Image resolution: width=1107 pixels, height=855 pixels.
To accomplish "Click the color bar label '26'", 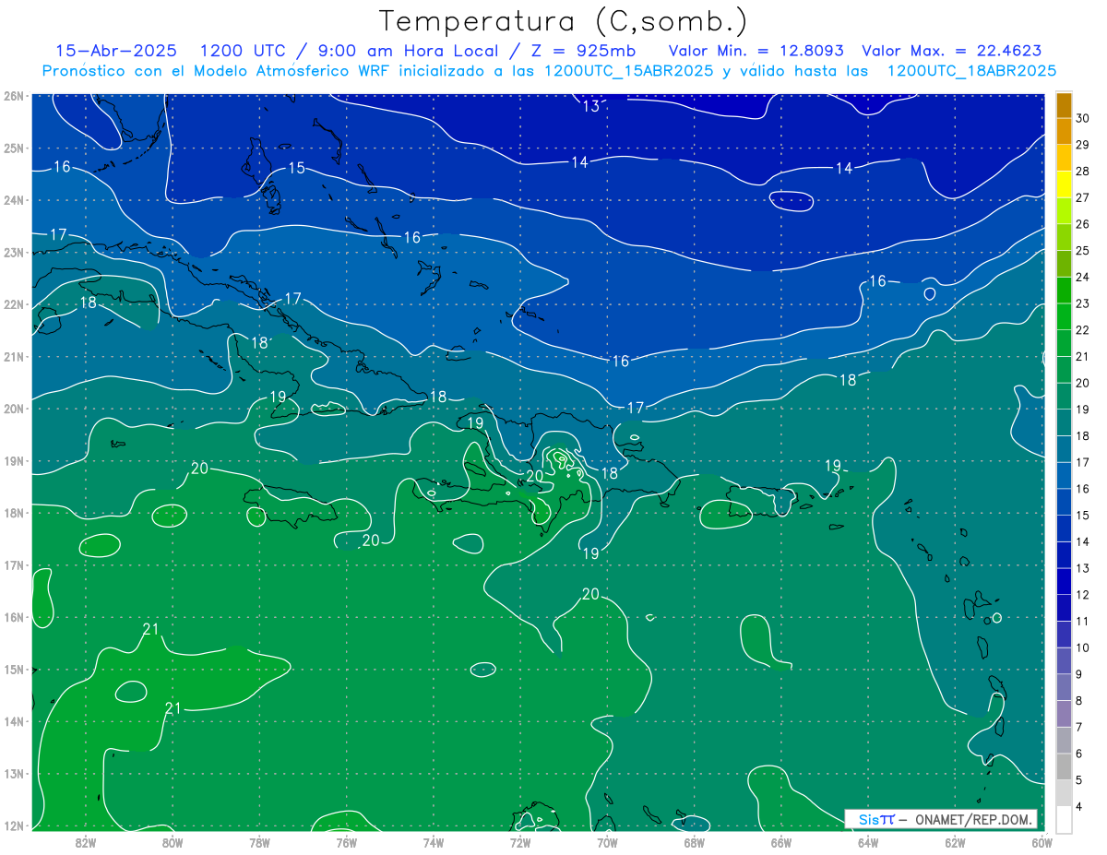I will 1082,224.
